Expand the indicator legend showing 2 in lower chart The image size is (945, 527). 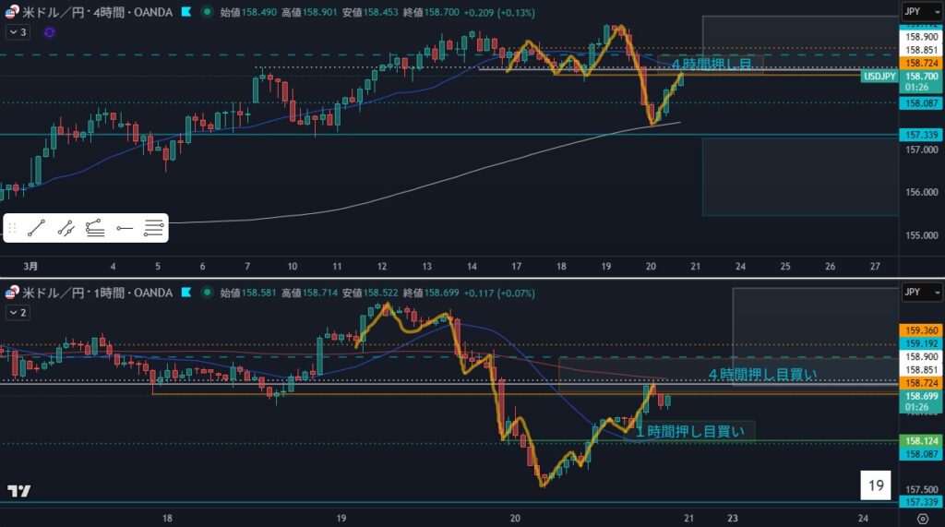(x=18, y=313)
